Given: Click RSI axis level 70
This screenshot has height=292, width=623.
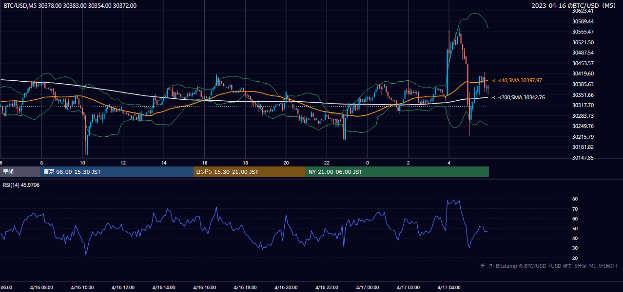Looking at the screenshot, I should coord(575,209).
